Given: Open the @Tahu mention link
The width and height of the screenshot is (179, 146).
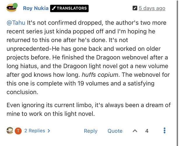Looking at the screenshot, I should [x=16, y=23].
